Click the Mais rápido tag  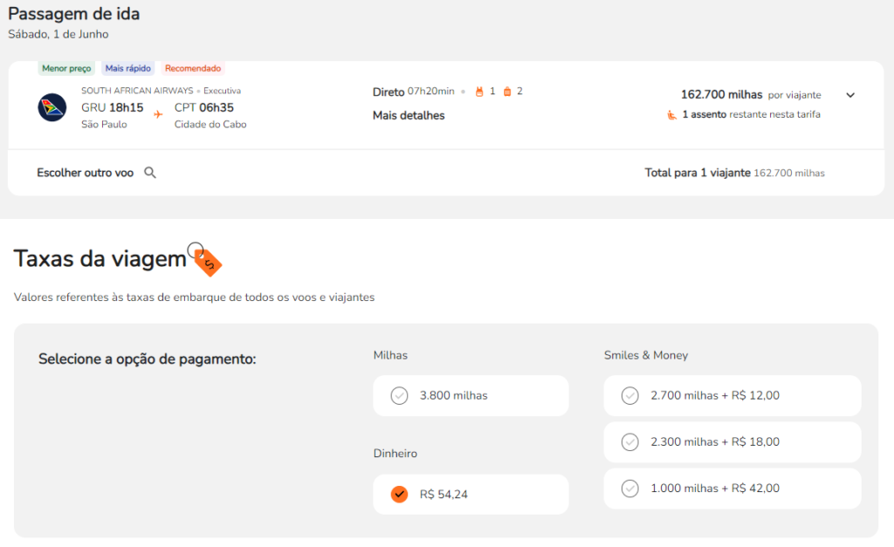(x=128, y=68)
